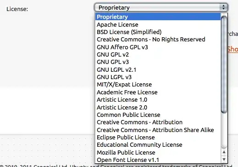This screenshot has width=238, height=167.
Task: Choose Educational Community License
Action: pyautogui.click(x=158, y=145)
